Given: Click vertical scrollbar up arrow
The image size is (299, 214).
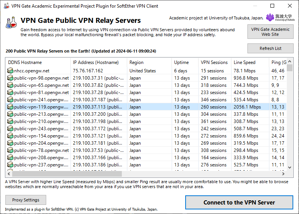Looking at the screenshot, I should pyautogui.click(x=290, y=61).
